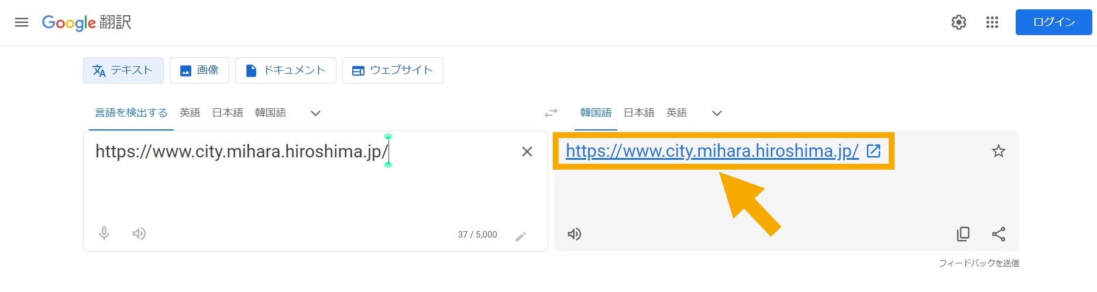Open the handwriting pencil input tool
Viewport: 1097px width, 292px height.
coord(521,236)
